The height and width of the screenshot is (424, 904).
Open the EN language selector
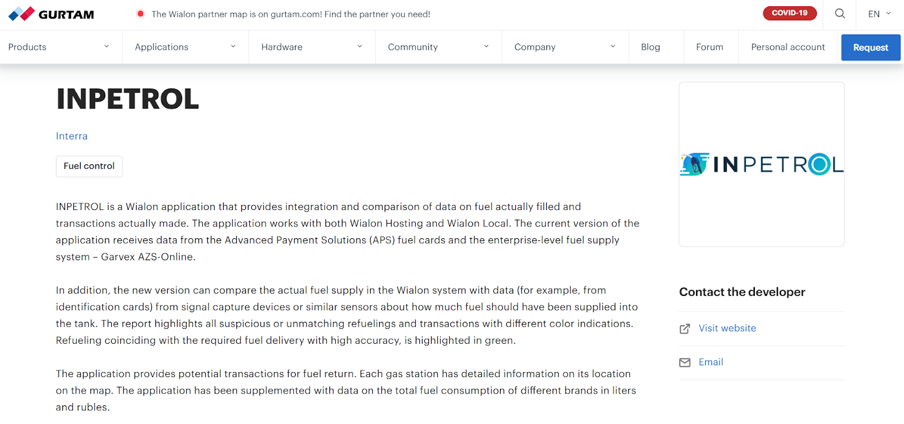(x=877, y=13)
